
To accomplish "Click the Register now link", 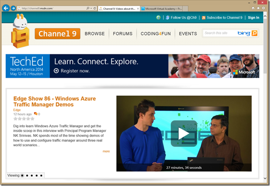I will (x=75, y=71).
